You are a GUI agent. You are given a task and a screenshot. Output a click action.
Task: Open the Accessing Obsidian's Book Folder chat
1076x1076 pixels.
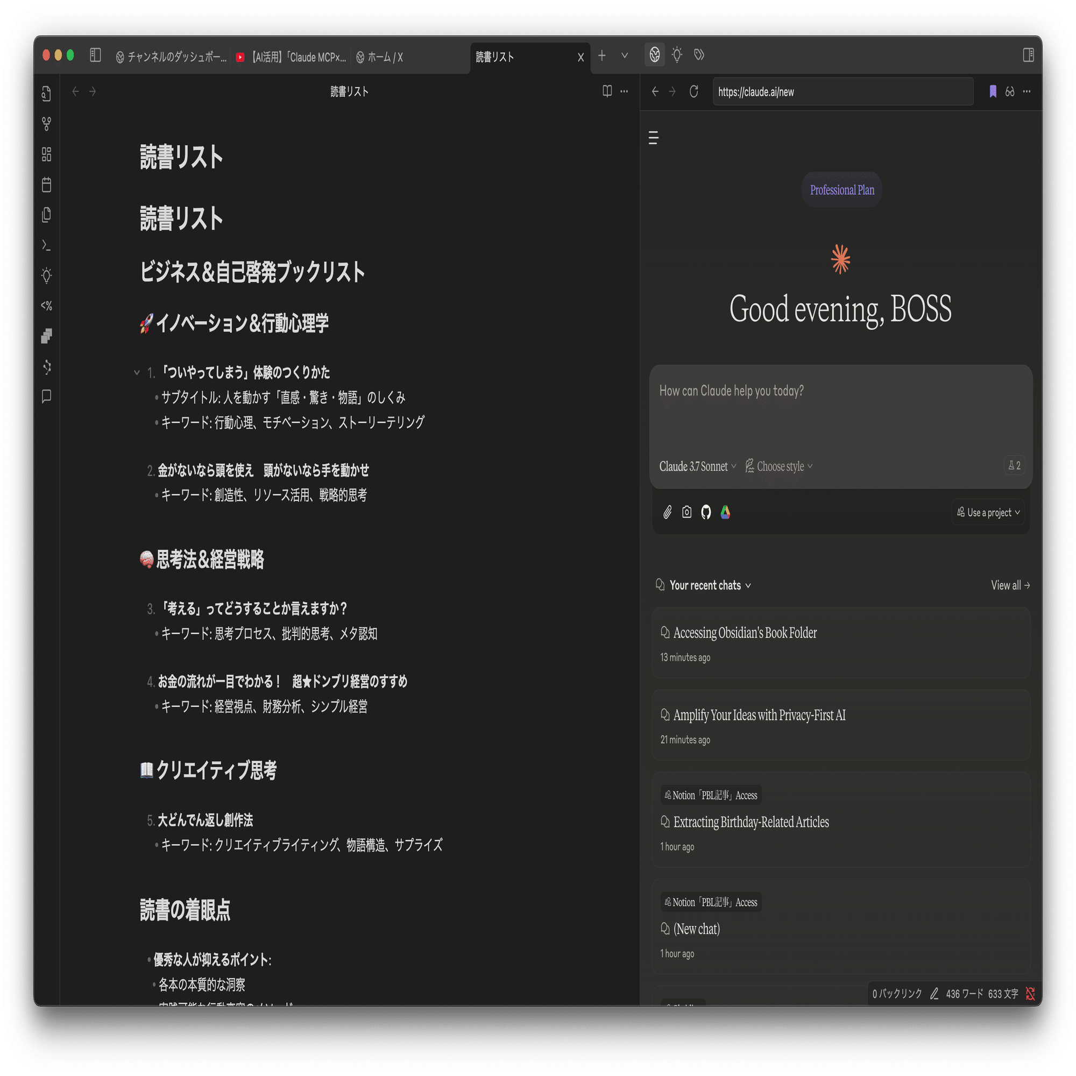point(745,633)
